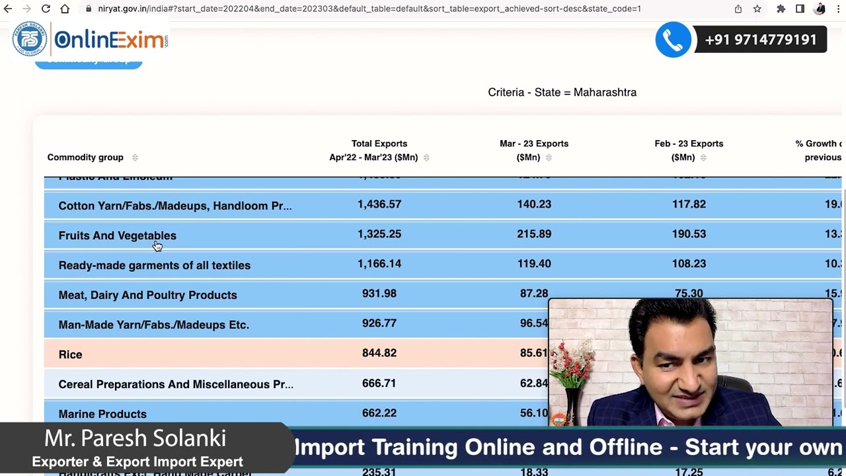Sort by Feb - 23 Exports column arrows

(x=703, y=157)
